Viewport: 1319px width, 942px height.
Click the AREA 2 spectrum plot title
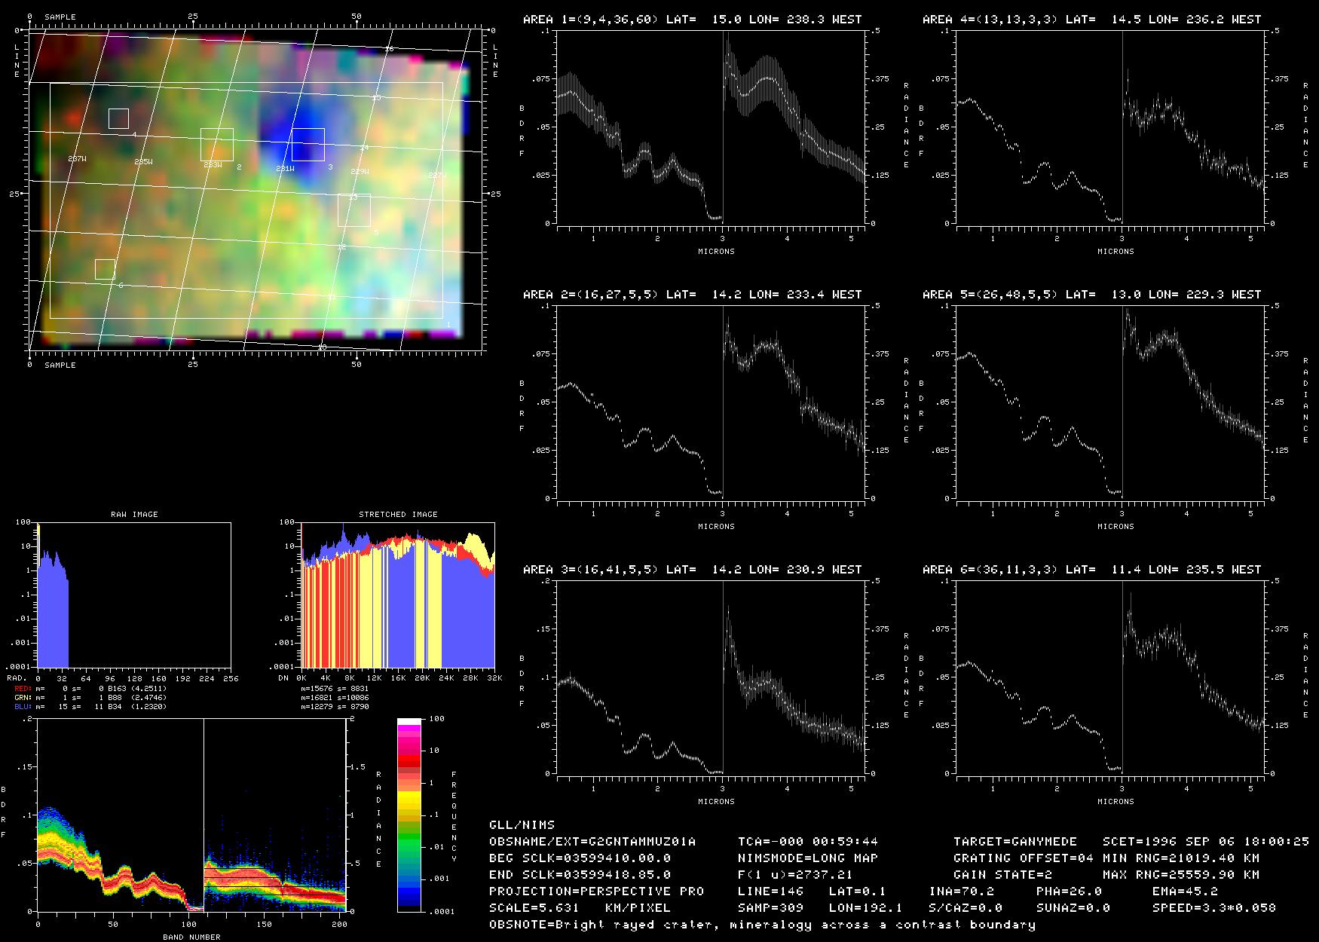tap(692, 294)
